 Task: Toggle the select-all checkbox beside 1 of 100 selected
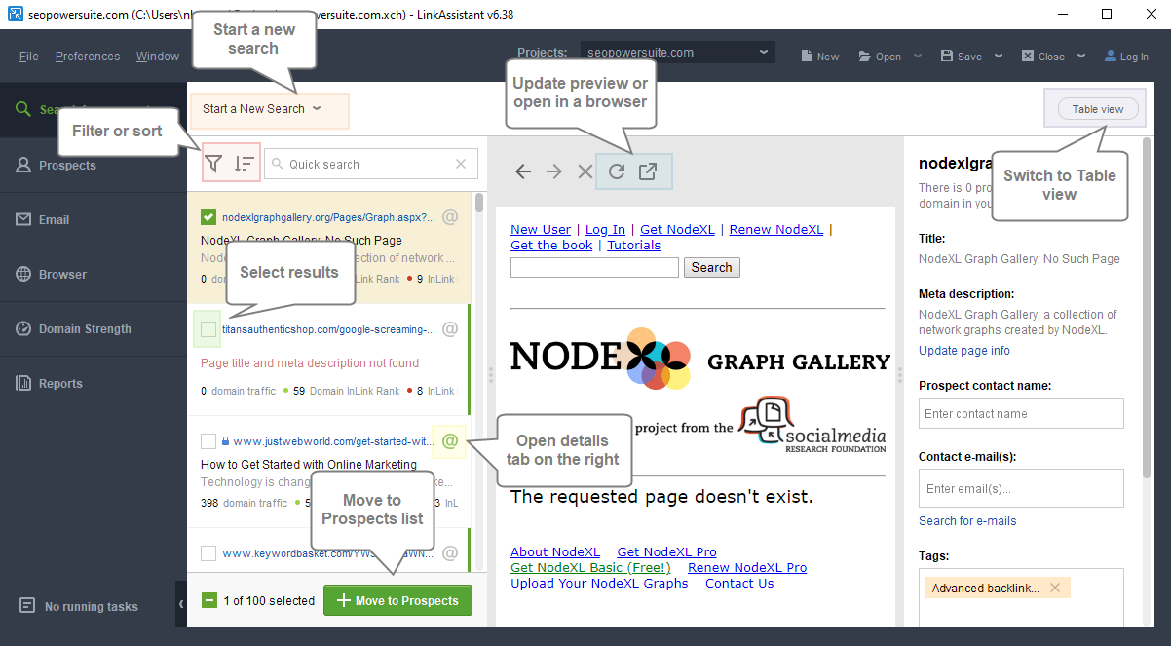[208, 600]
